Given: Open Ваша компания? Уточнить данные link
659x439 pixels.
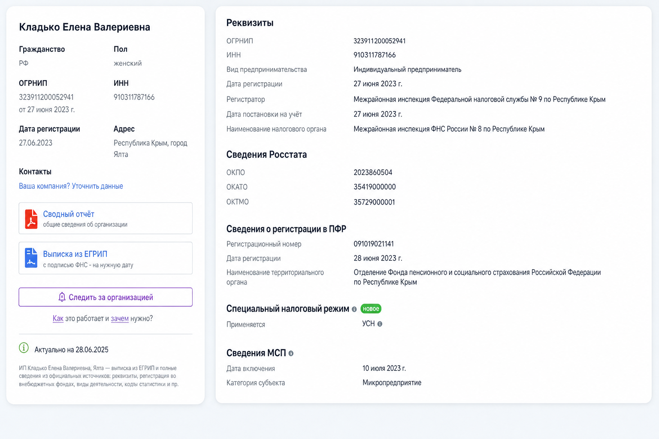Looking at the screenshot, I should (71, 186).
